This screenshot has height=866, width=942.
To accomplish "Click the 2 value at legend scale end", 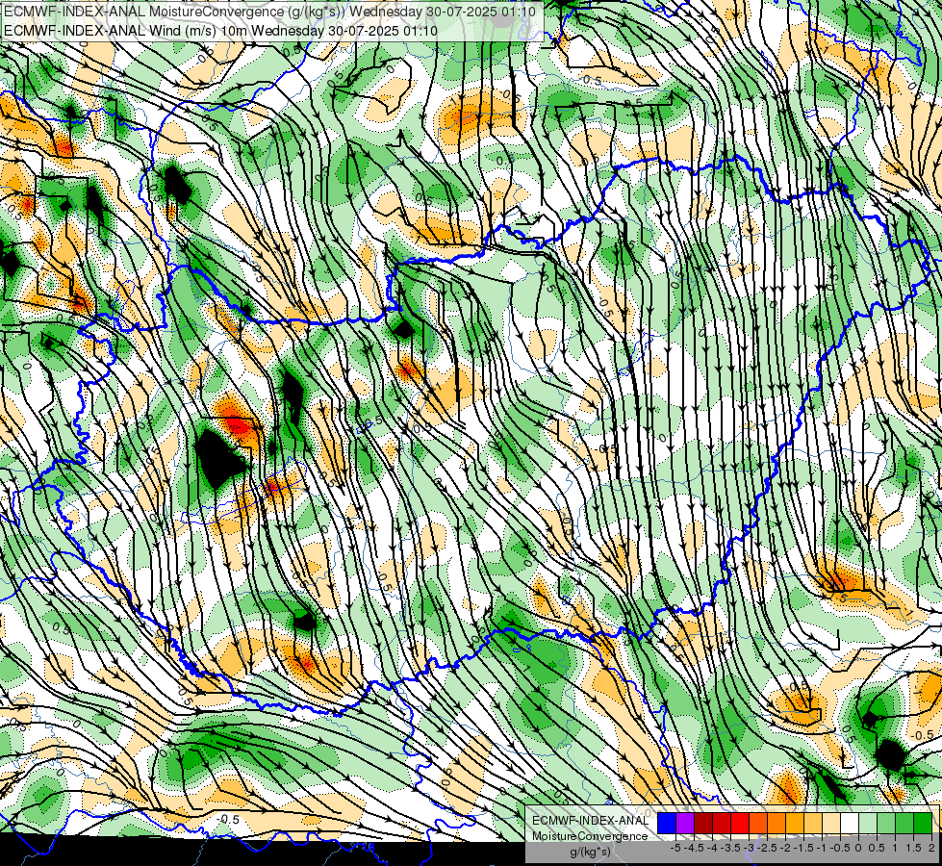I will (x=931, y=848).
